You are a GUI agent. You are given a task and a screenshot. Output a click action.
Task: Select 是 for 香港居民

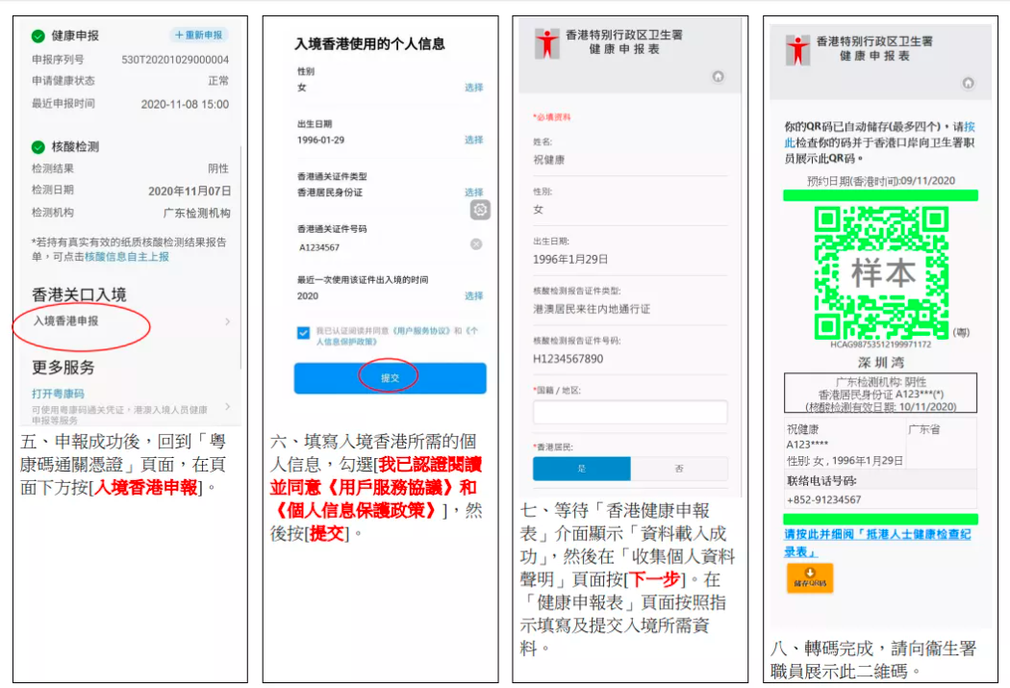(582, 469)
